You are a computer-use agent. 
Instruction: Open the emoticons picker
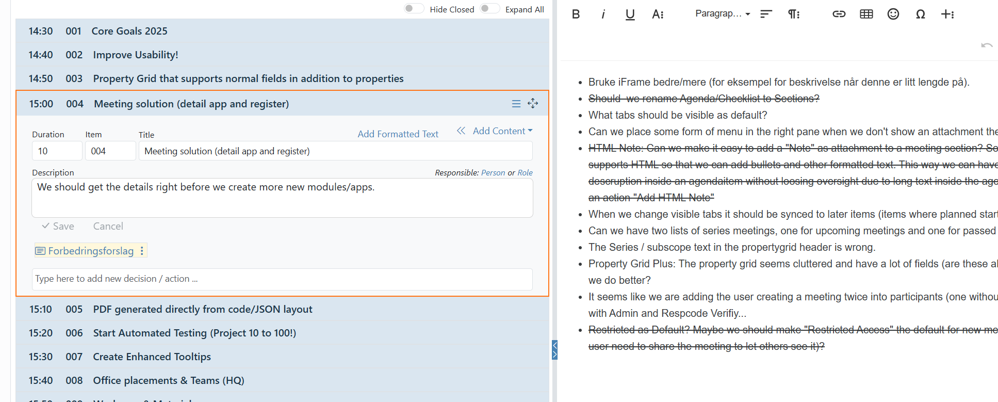pos(893,14)
